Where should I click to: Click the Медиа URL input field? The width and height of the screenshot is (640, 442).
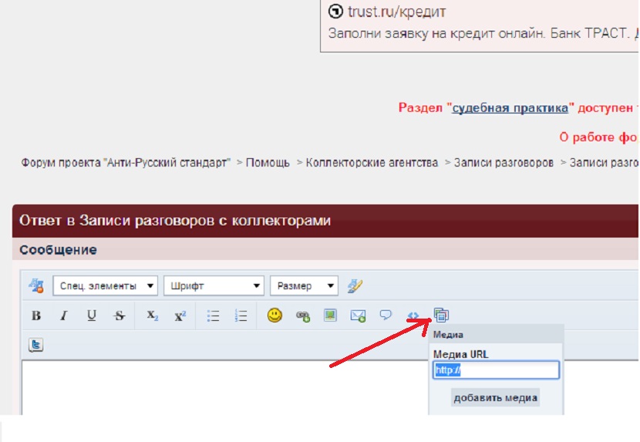point(496,369)
